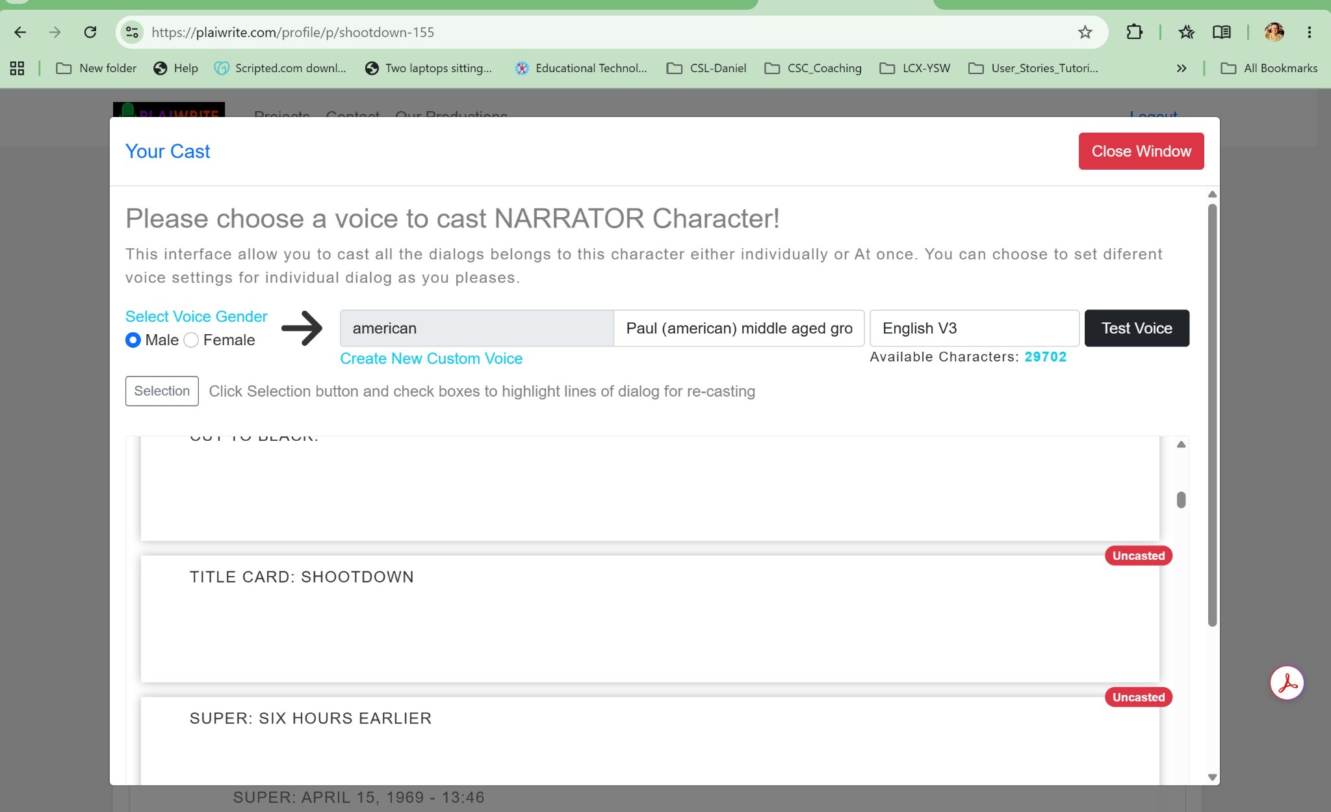
Task: Open User_Stories_Tutori... bookmark folder
Action: tap(1033, 68)
